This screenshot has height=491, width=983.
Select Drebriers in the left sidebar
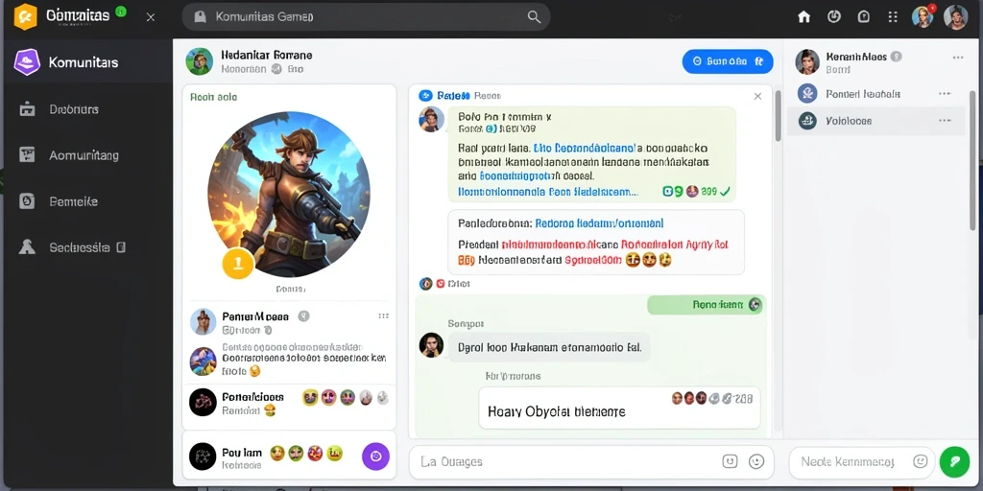[x=74, y=109]
